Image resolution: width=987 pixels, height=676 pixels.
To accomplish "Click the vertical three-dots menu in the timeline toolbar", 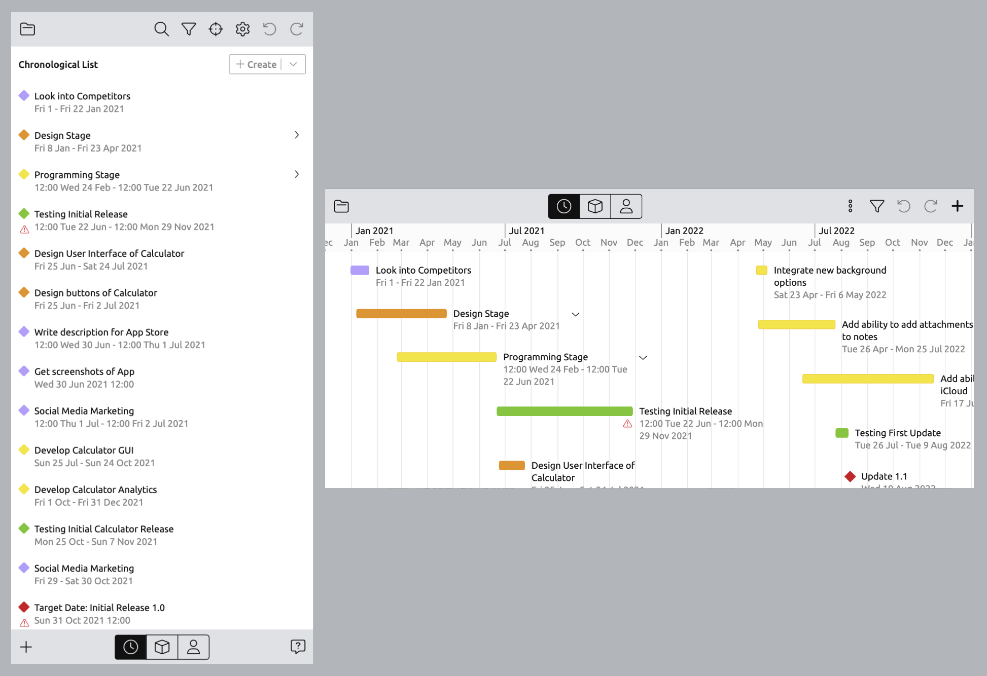I will (850, 206).
